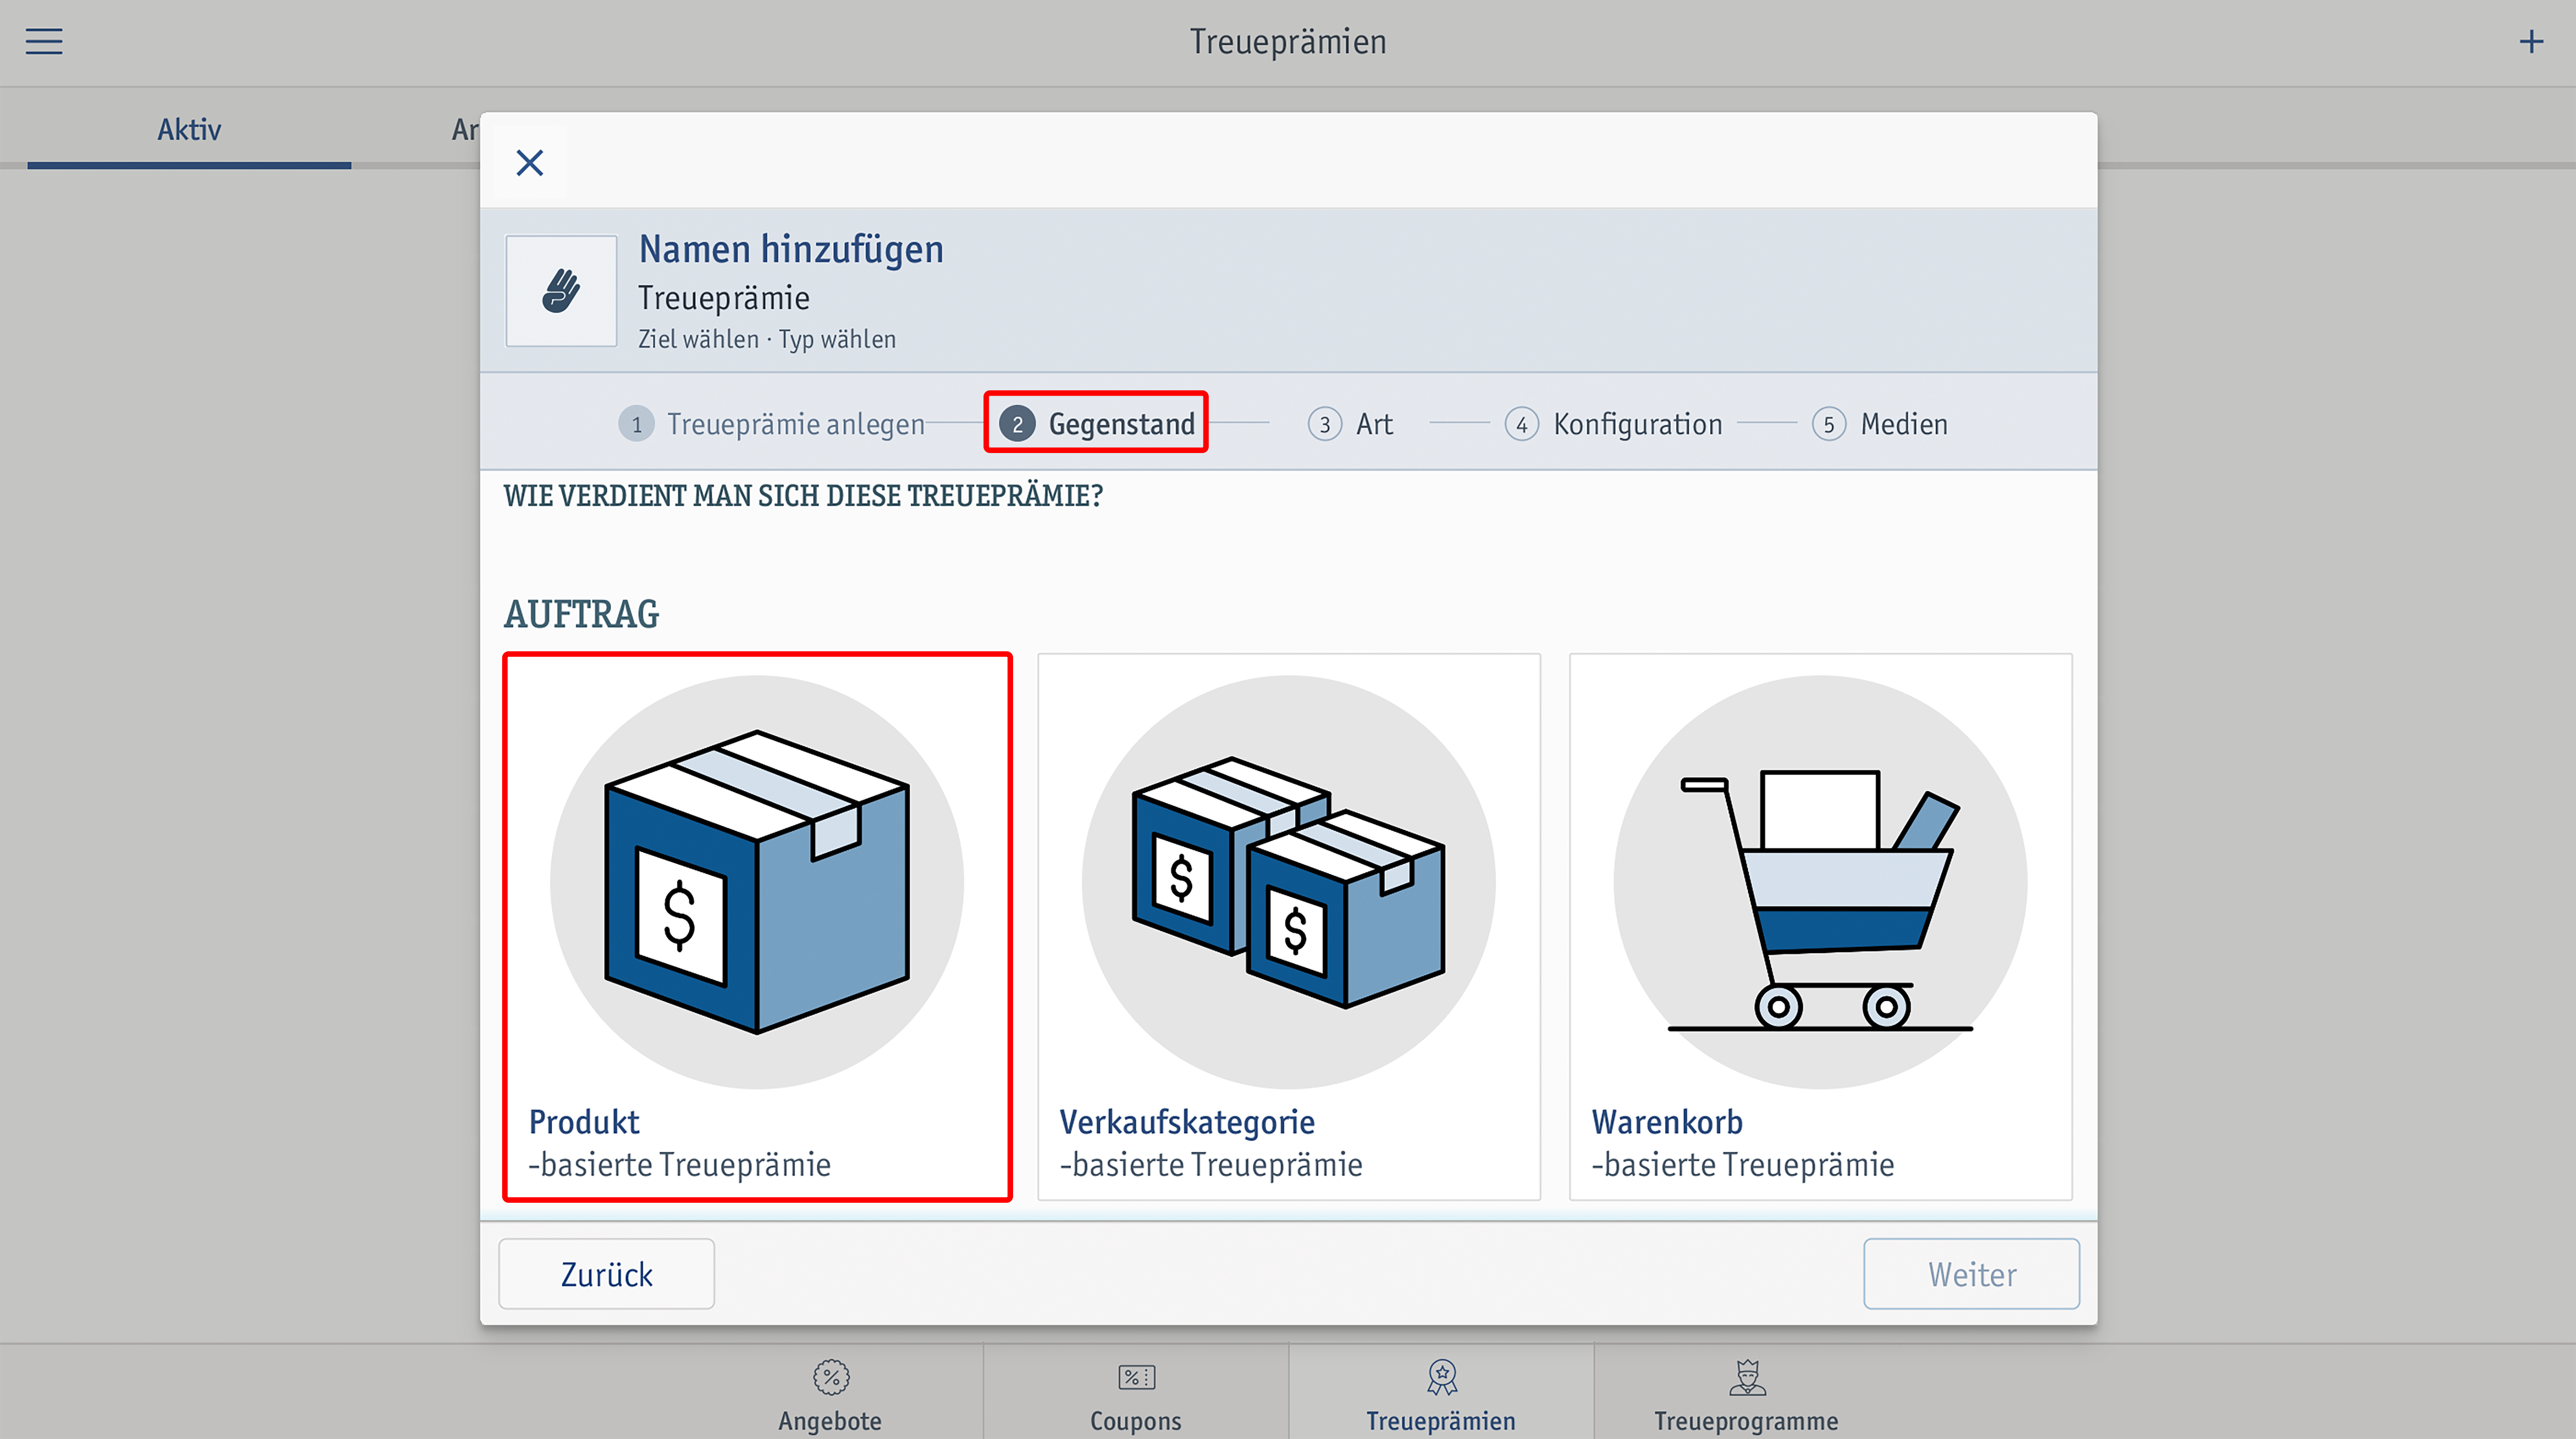This screenshot has height=1439, width=2576.
Task: Click the 'AUFTRAG' section heading
Action: (581, 614)
